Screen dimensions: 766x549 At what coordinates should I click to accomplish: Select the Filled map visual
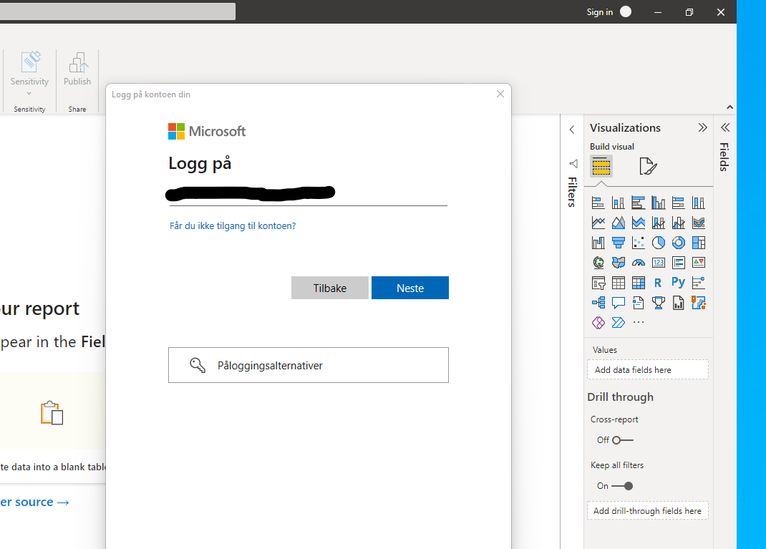(618, 263)
